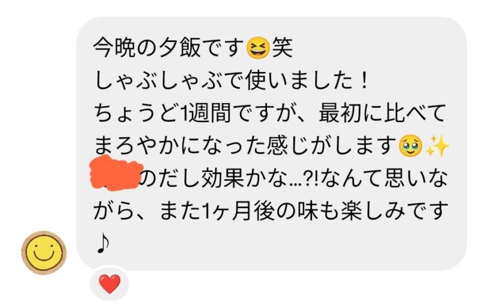This screenshot has width=480, height=305.
Task: Click the text まろやかになった感じがします
Action: coord(245,146)
